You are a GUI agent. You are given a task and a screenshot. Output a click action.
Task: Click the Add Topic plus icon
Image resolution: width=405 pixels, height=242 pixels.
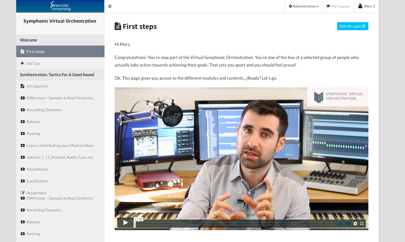22,63
